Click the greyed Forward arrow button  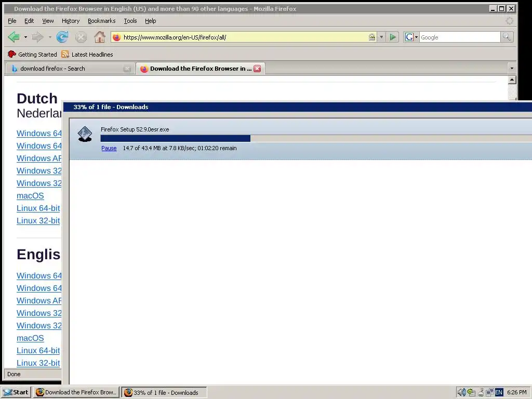pyautogui.click(x=37, y=37)
